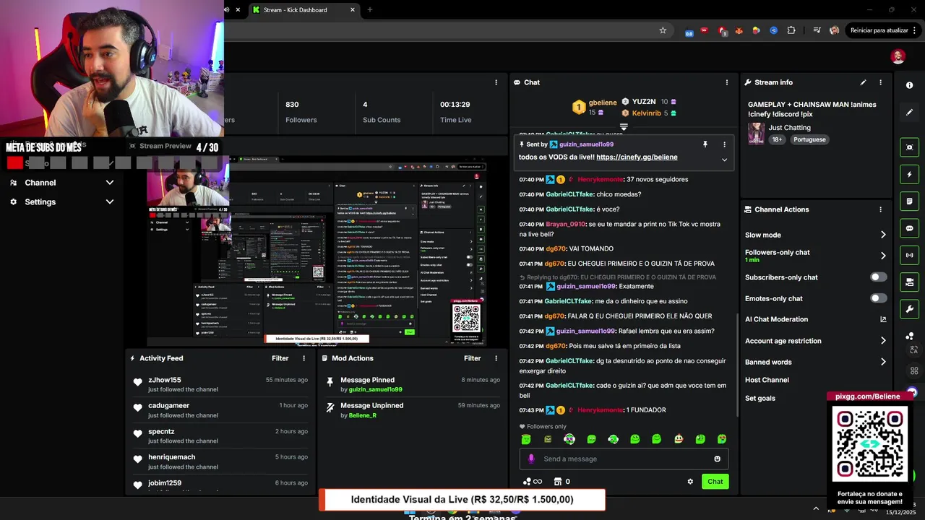This screenshot has width=925, height=520.
Task: Send message with the green Chat button
Action: [715, 482]
